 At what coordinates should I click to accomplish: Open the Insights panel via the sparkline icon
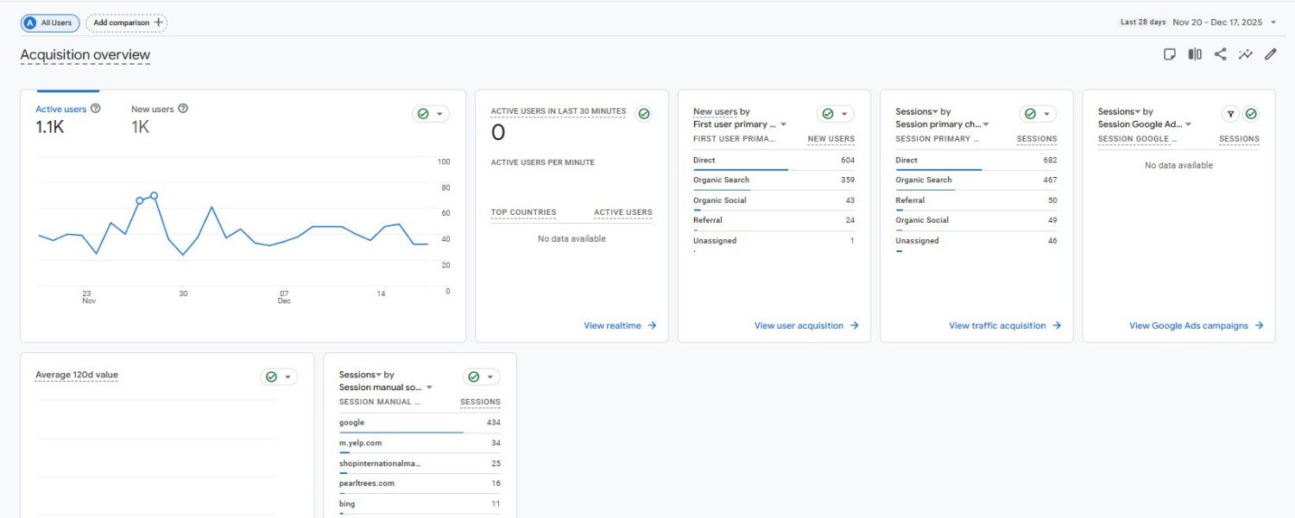tap(1246, 54)
